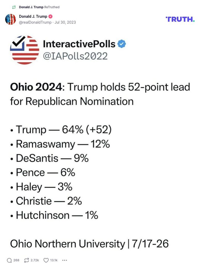Click the green ReTruthed arrows icon at top
The width and height of the screenshot is (200, 268).
14,7
